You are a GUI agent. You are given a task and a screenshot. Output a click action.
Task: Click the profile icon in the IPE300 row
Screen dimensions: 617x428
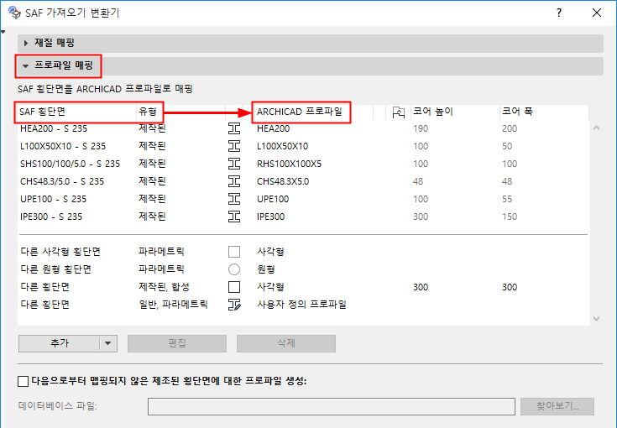pos(234,217)
